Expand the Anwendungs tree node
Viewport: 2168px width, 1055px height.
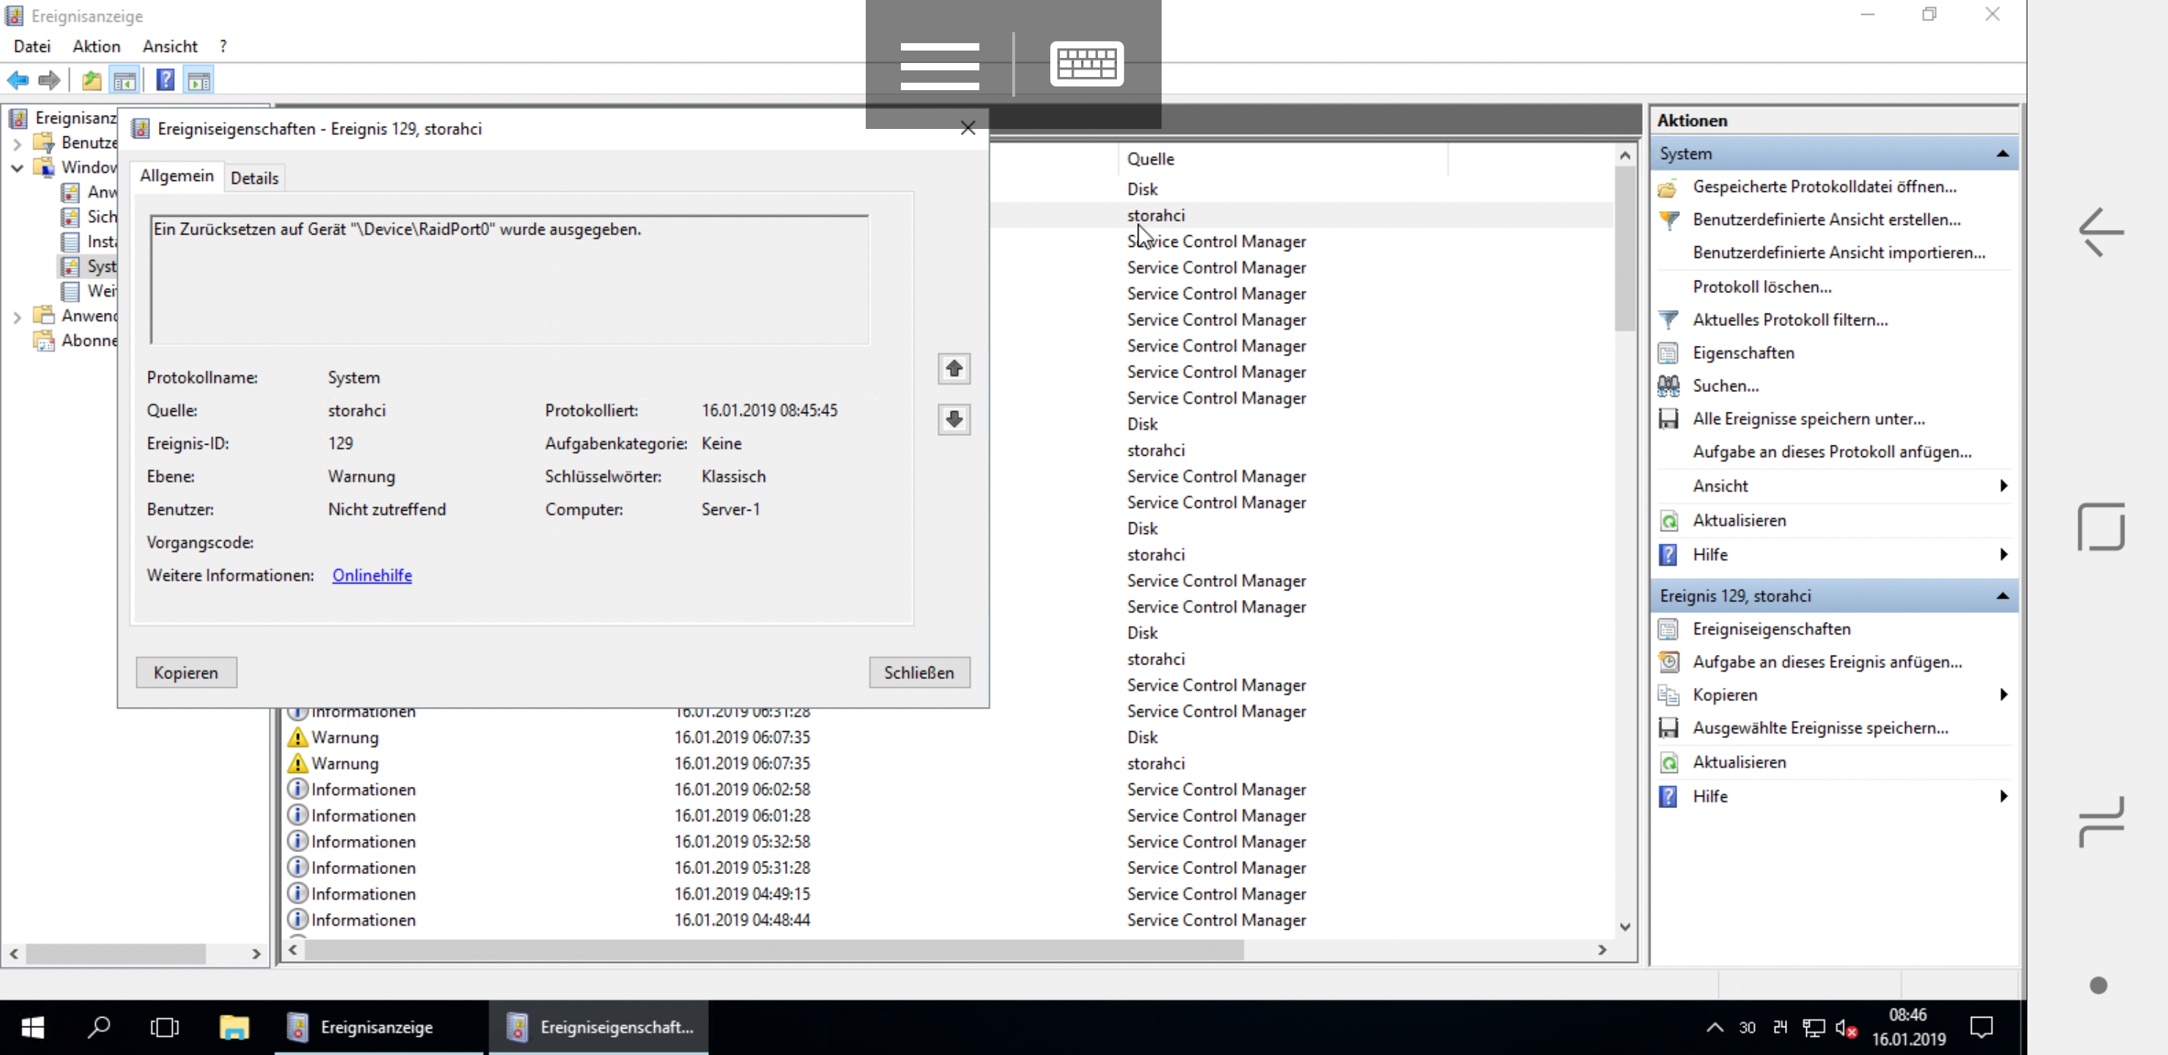pyautogui.click(x=17, y=316)
